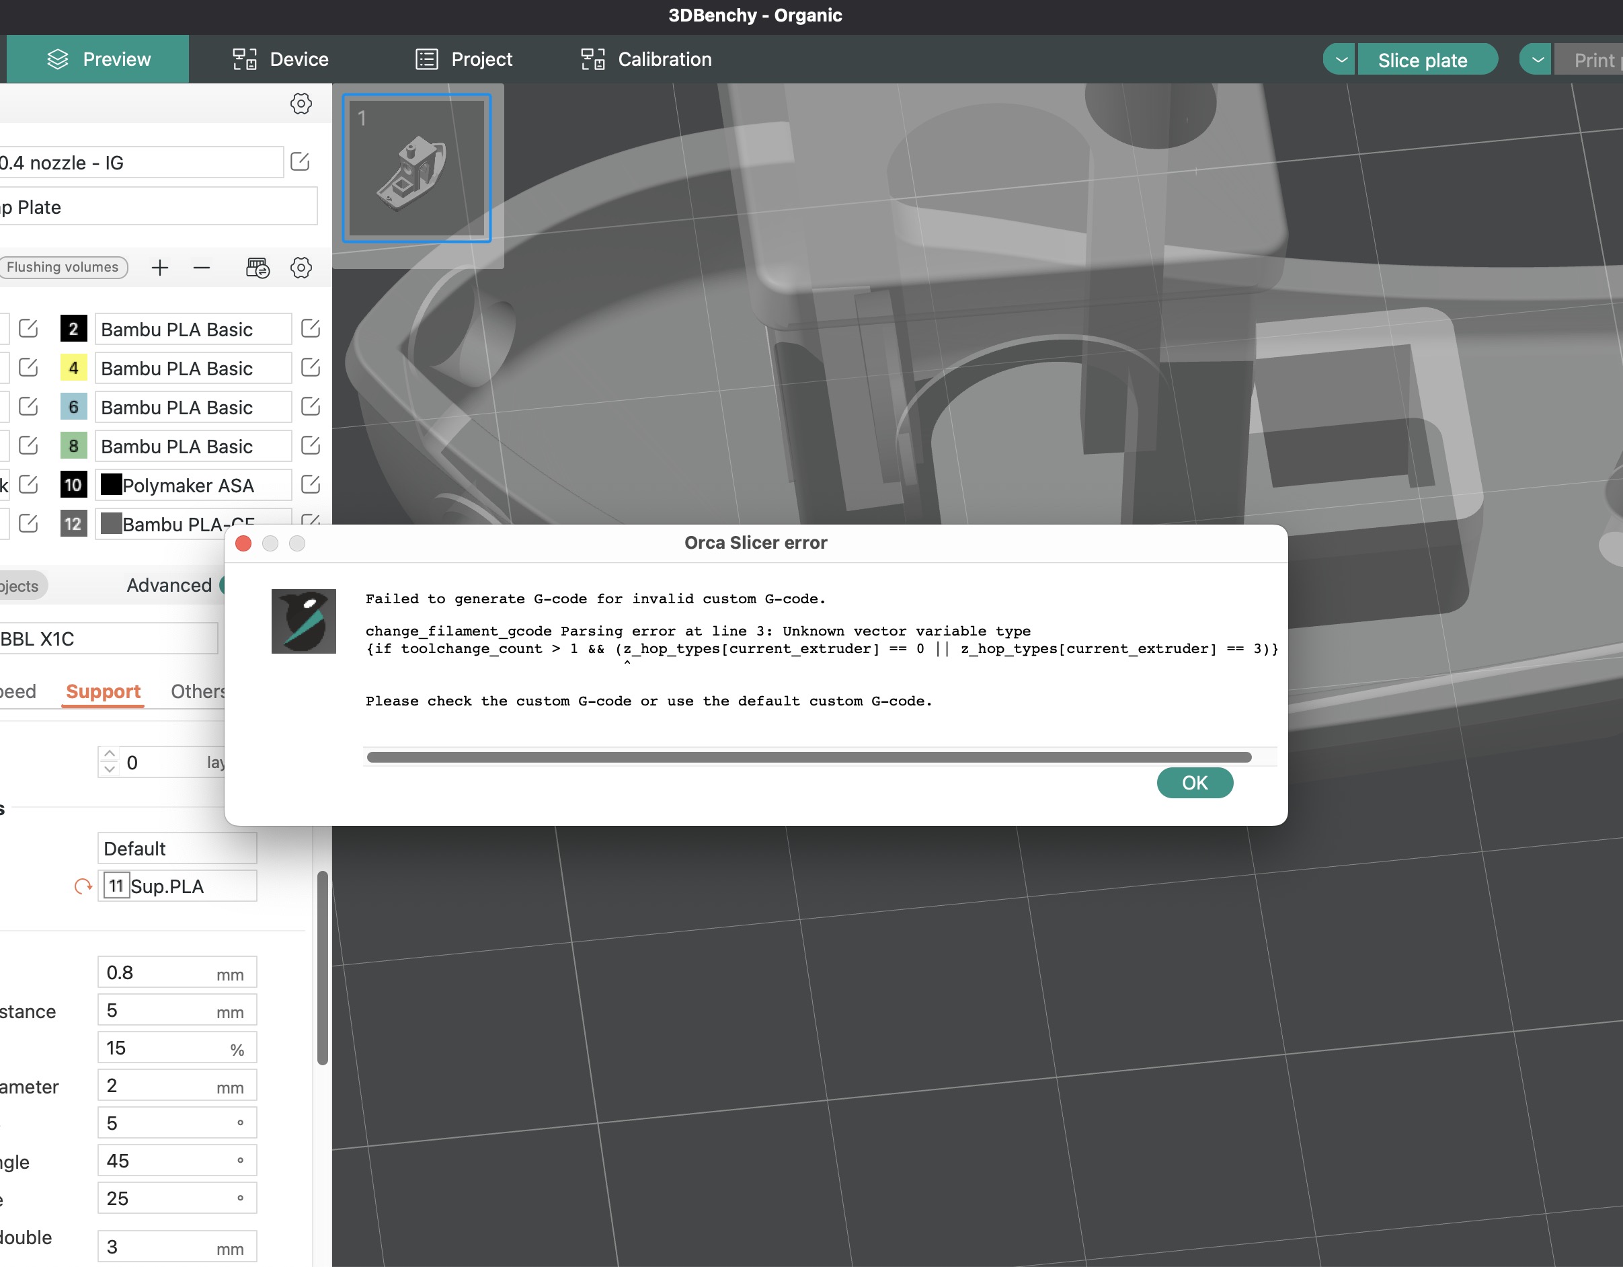Select the plate 1 thumbnail
The height and width of the screenshot is (1267, 1623).
417,168
